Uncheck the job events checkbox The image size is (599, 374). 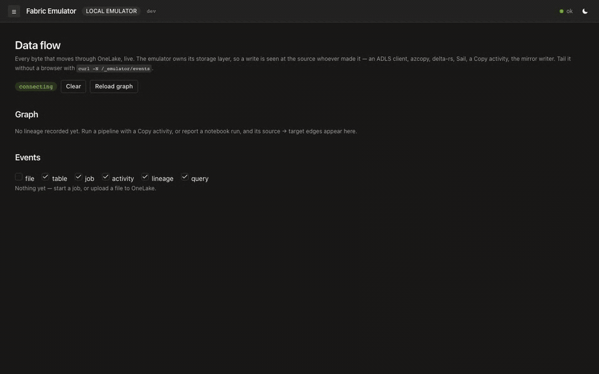pyautogui.click(x=79, y=176)
